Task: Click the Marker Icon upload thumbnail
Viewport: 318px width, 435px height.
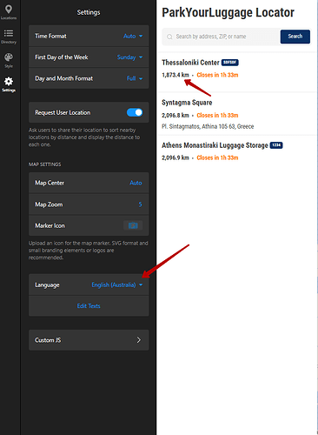Action: (x=133, y=225)
